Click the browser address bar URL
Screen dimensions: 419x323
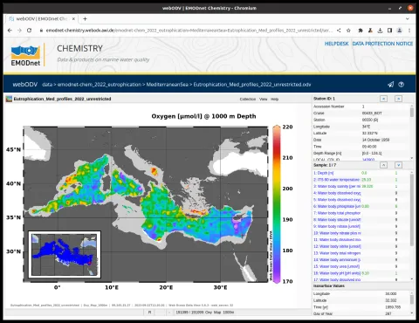[x=189, y=31]
